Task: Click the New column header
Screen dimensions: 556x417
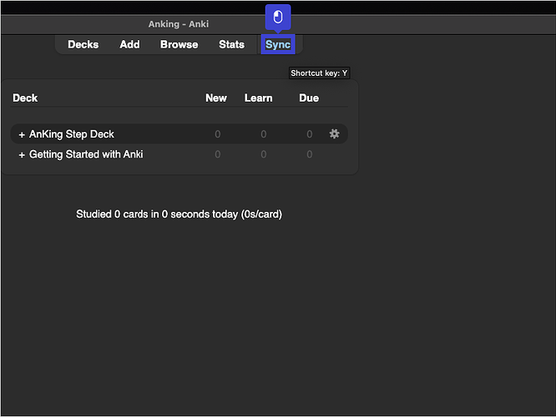Action: coord(216,98)
